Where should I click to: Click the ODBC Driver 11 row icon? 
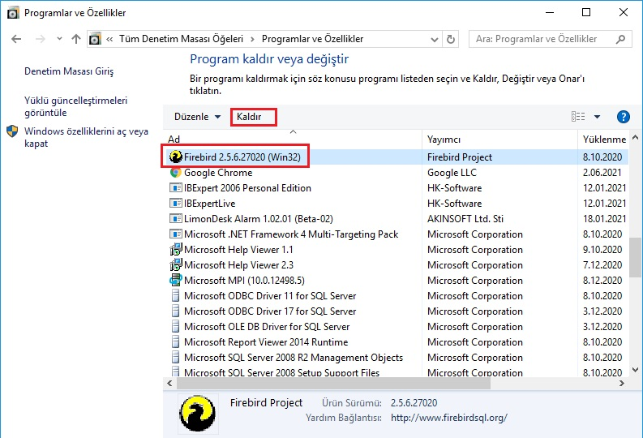175,296
